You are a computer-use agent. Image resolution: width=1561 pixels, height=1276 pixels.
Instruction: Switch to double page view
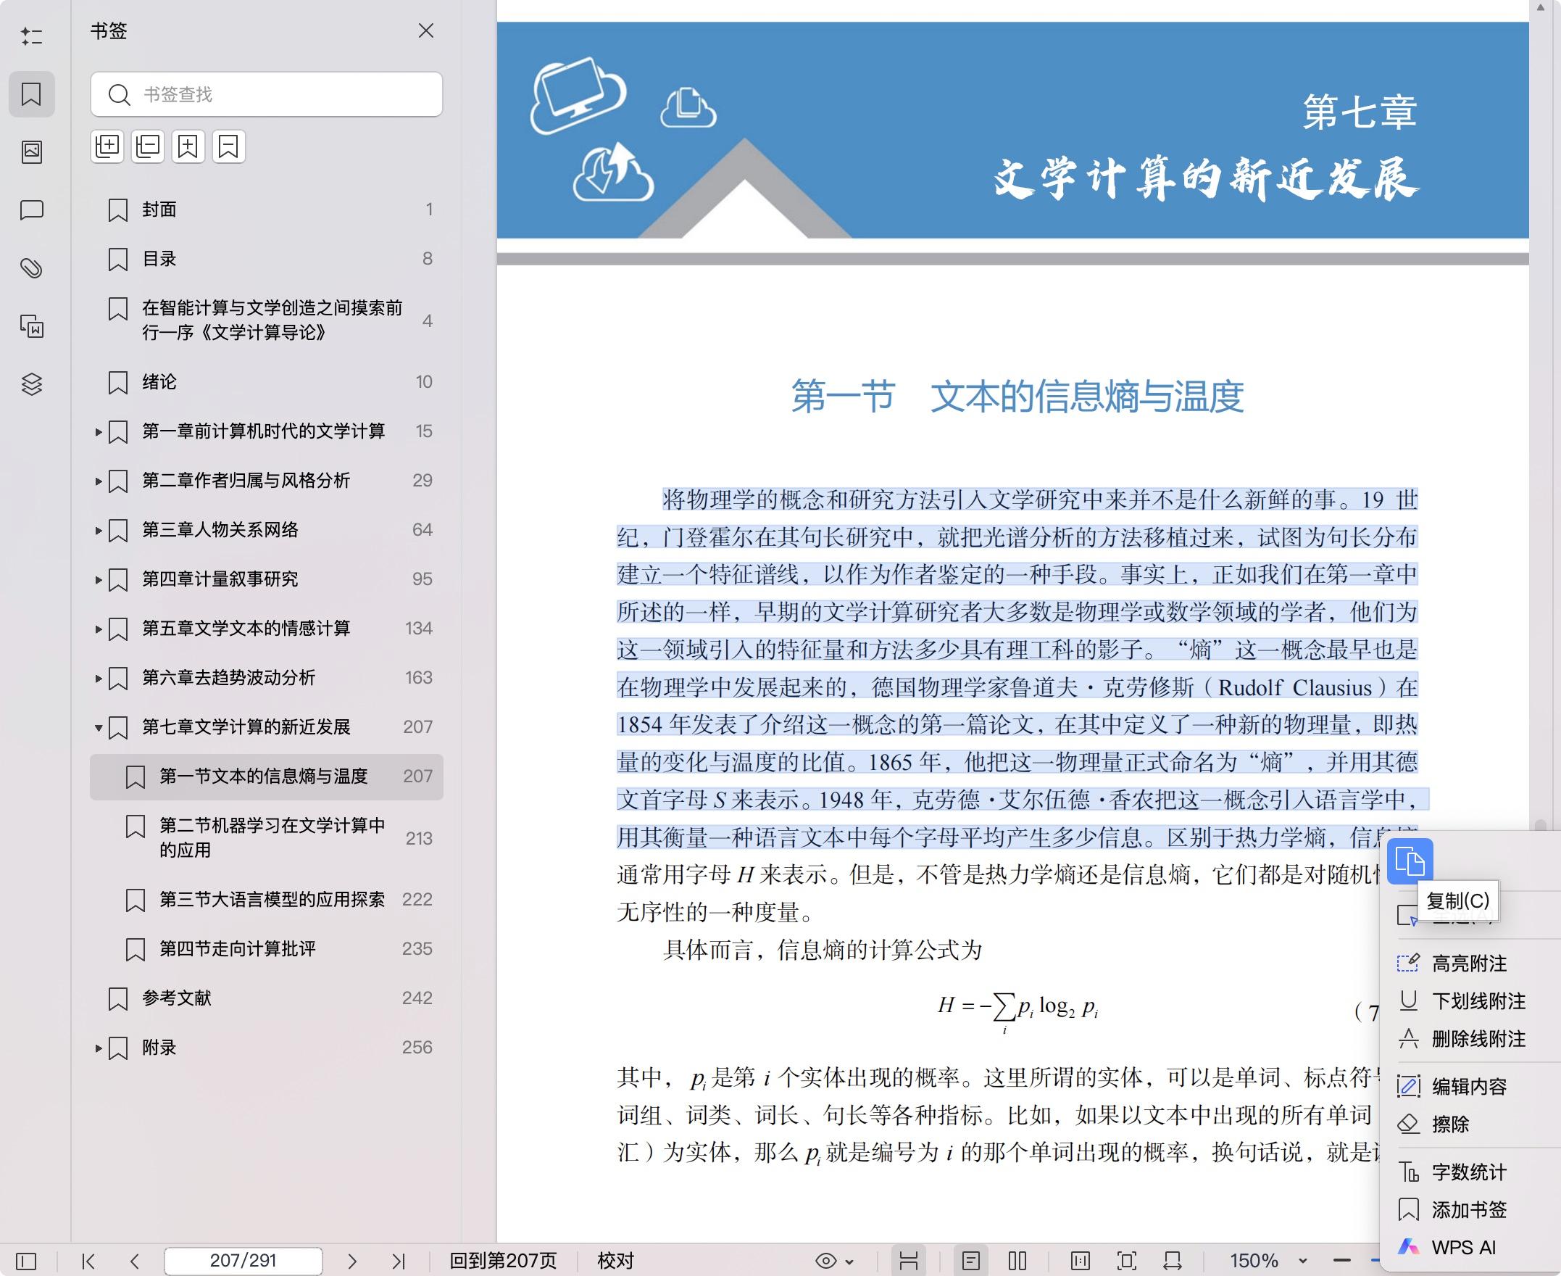[x=1017, y=1261]
